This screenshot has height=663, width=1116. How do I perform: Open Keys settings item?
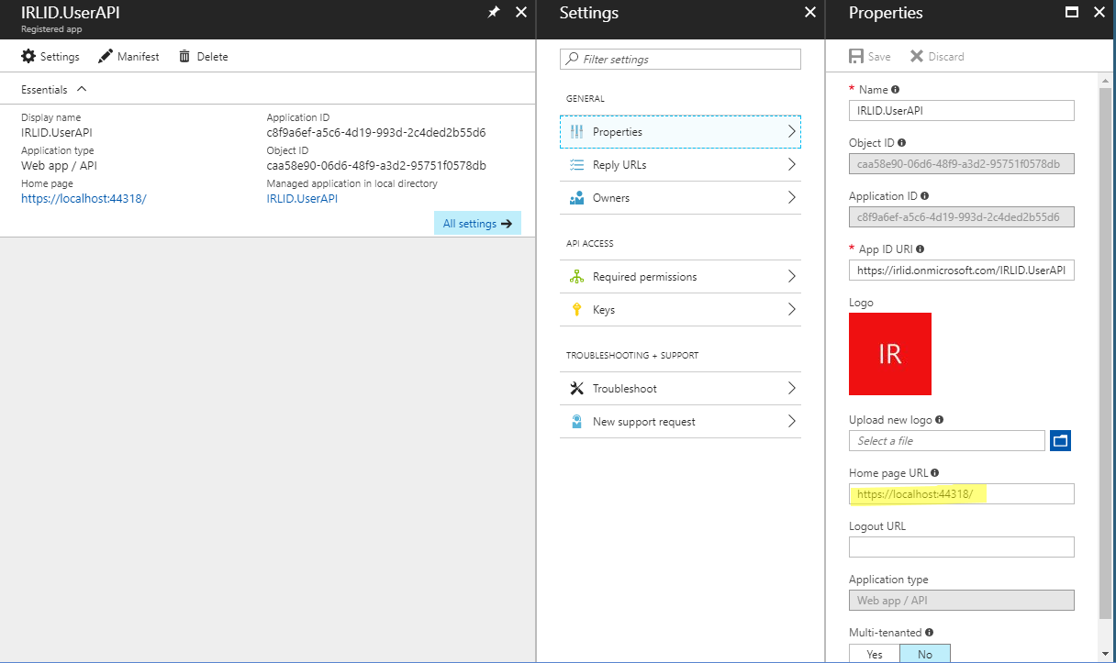point(680,310)
